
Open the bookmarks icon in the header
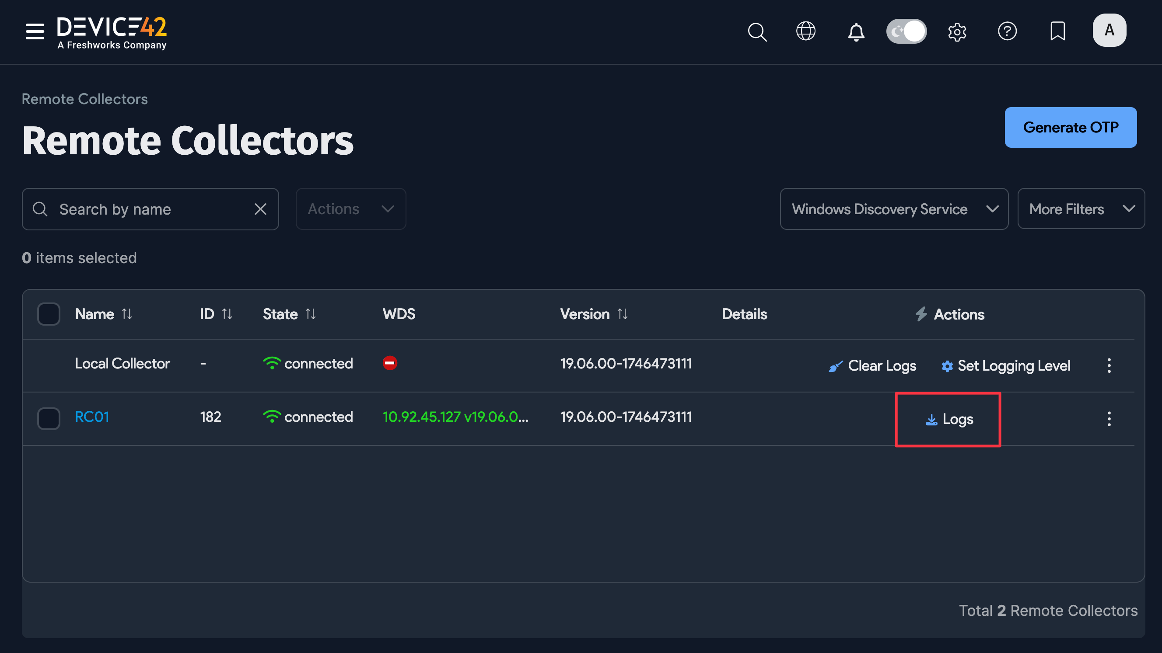[x=1058, y=31]
